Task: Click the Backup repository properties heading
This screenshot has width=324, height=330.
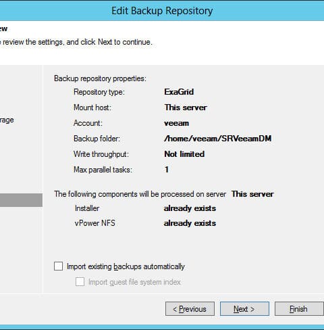Action: point(100,78)
